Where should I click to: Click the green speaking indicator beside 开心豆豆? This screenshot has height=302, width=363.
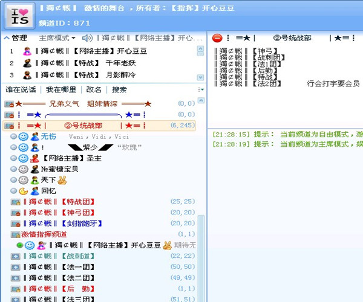coord(19,245)
